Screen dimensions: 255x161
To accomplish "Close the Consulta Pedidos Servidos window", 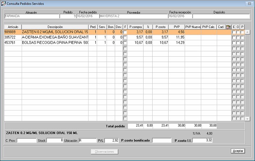I will 249,4.
